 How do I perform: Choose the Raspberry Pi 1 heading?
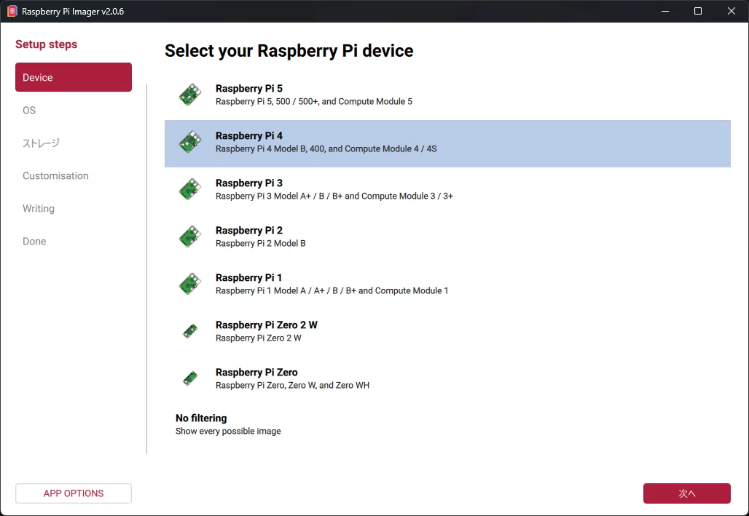(249, 277)
